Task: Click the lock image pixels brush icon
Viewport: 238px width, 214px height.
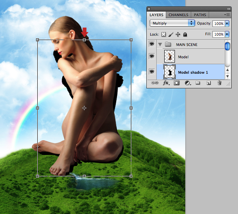Action: pyautogui.click(x=171, y=34)
